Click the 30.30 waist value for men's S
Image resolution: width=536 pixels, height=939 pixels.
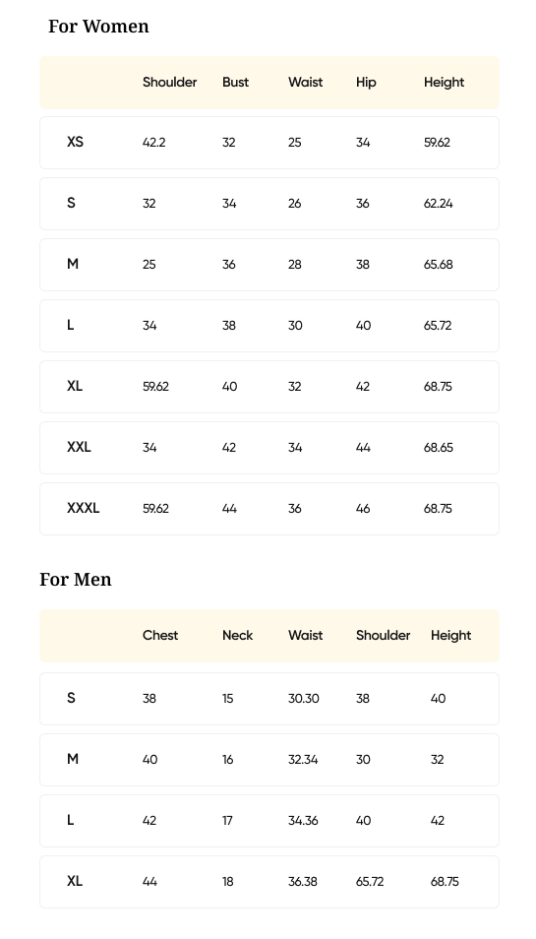(303, 699)
